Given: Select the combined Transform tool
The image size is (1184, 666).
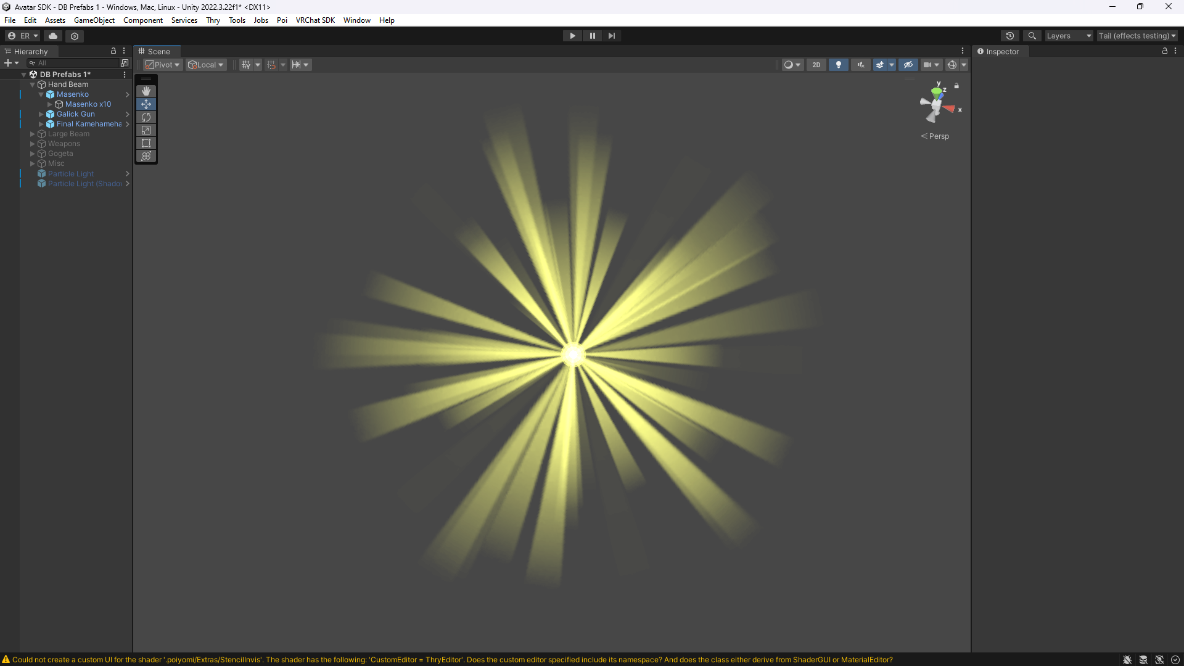Looking at the screenshot, I should (146, 156).
